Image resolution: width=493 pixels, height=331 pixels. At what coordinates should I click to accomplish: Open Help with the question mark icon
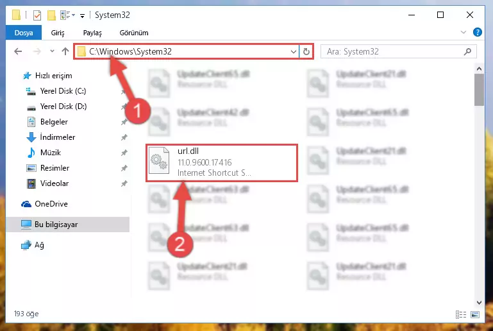(477, 32)
